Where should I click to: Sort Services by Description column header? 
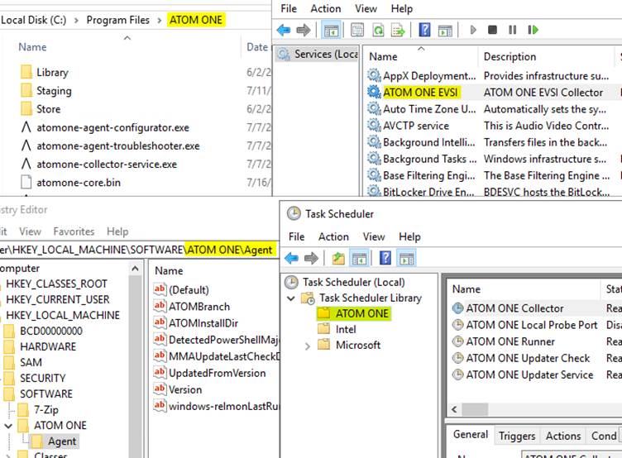click(x=510, y=57)
